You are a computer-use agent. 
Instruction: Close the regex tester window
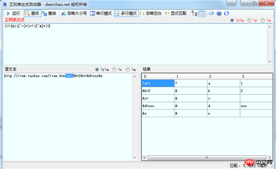point(266,3)
